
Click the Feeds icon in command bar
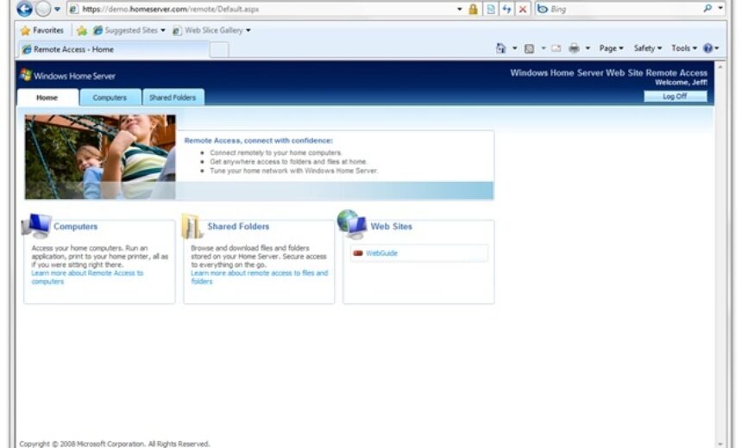(x=529, y=48)
